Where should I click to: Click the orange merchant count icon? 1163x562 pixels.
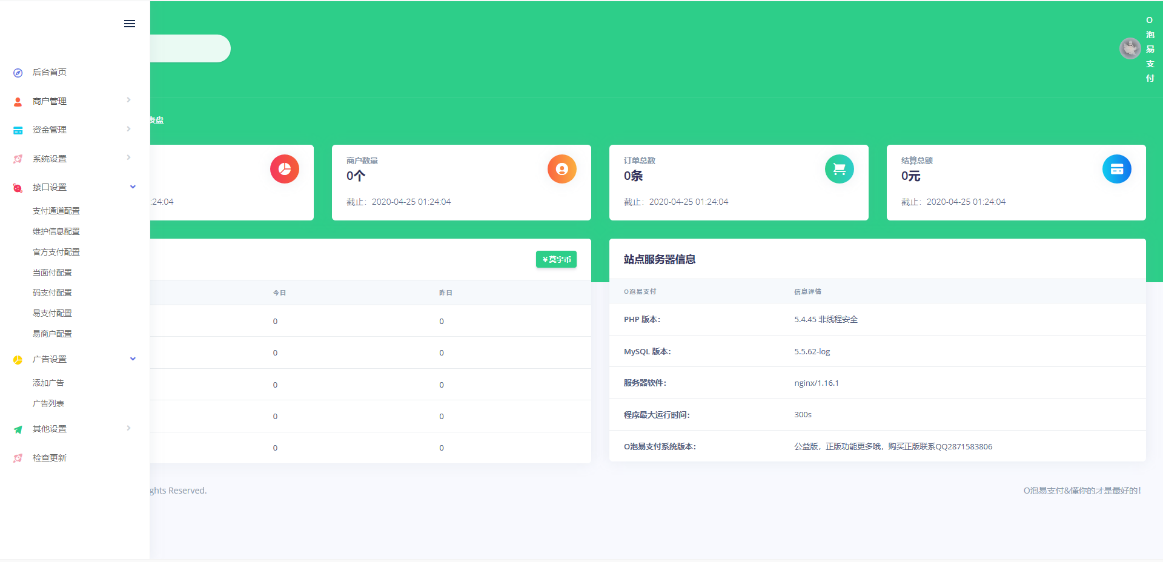[x=562, y=169]
